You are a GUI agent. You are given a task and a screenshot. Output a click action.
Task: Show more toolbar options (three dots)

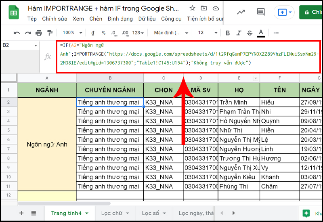click(x=276, y=33)
